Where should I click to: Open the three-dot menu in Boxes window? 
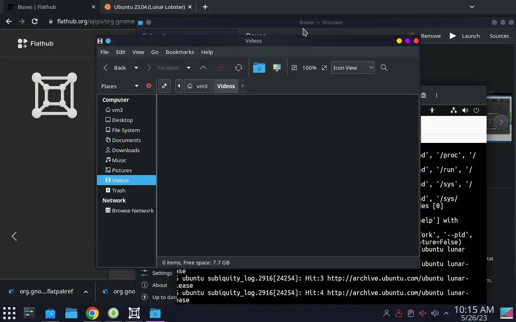[x=436, y=95]
